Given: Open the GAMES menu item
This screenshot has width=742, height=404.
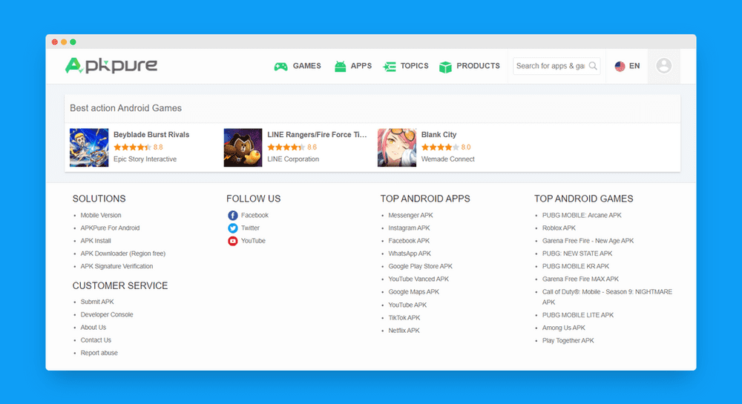Looking at the screenshot, I should [306, 66].
